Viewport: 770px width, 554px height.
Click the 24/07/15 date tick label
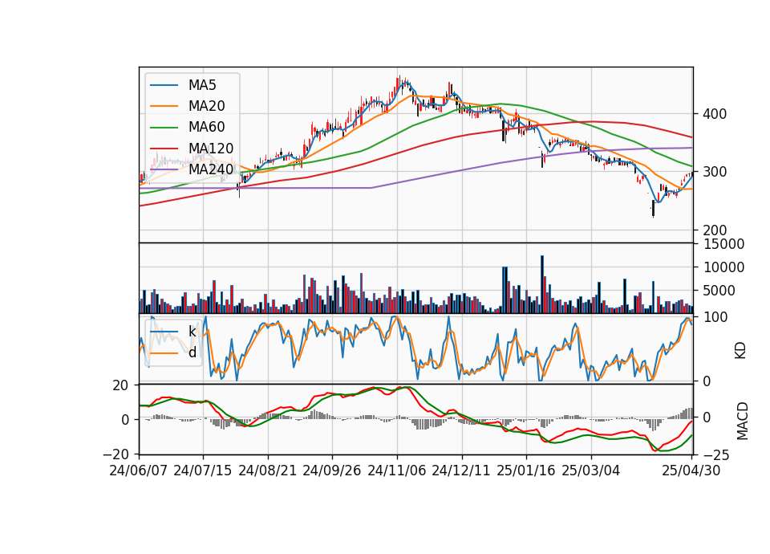[203, 470]
